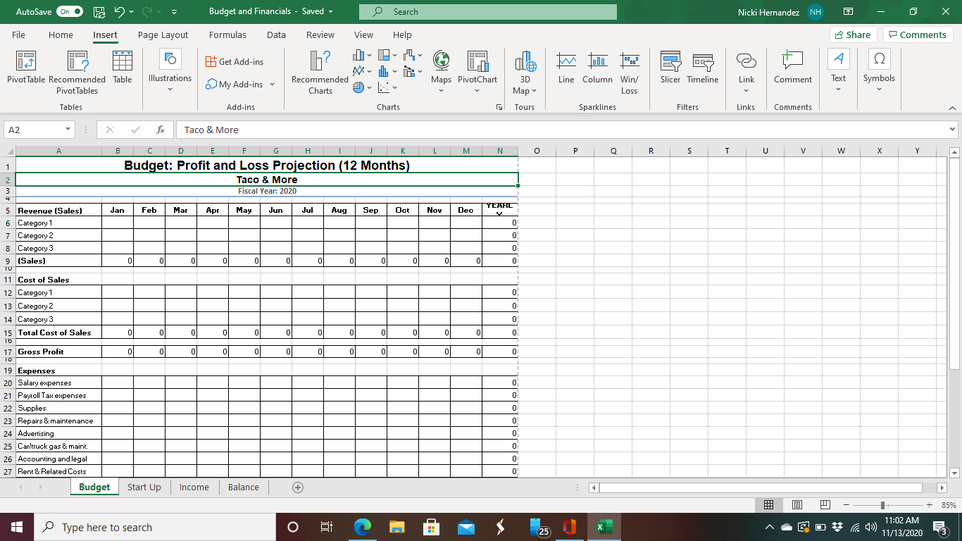The image size is (962, 541).
Task: Insert a Waterfall or Stock chart
Action: point(413,55)
